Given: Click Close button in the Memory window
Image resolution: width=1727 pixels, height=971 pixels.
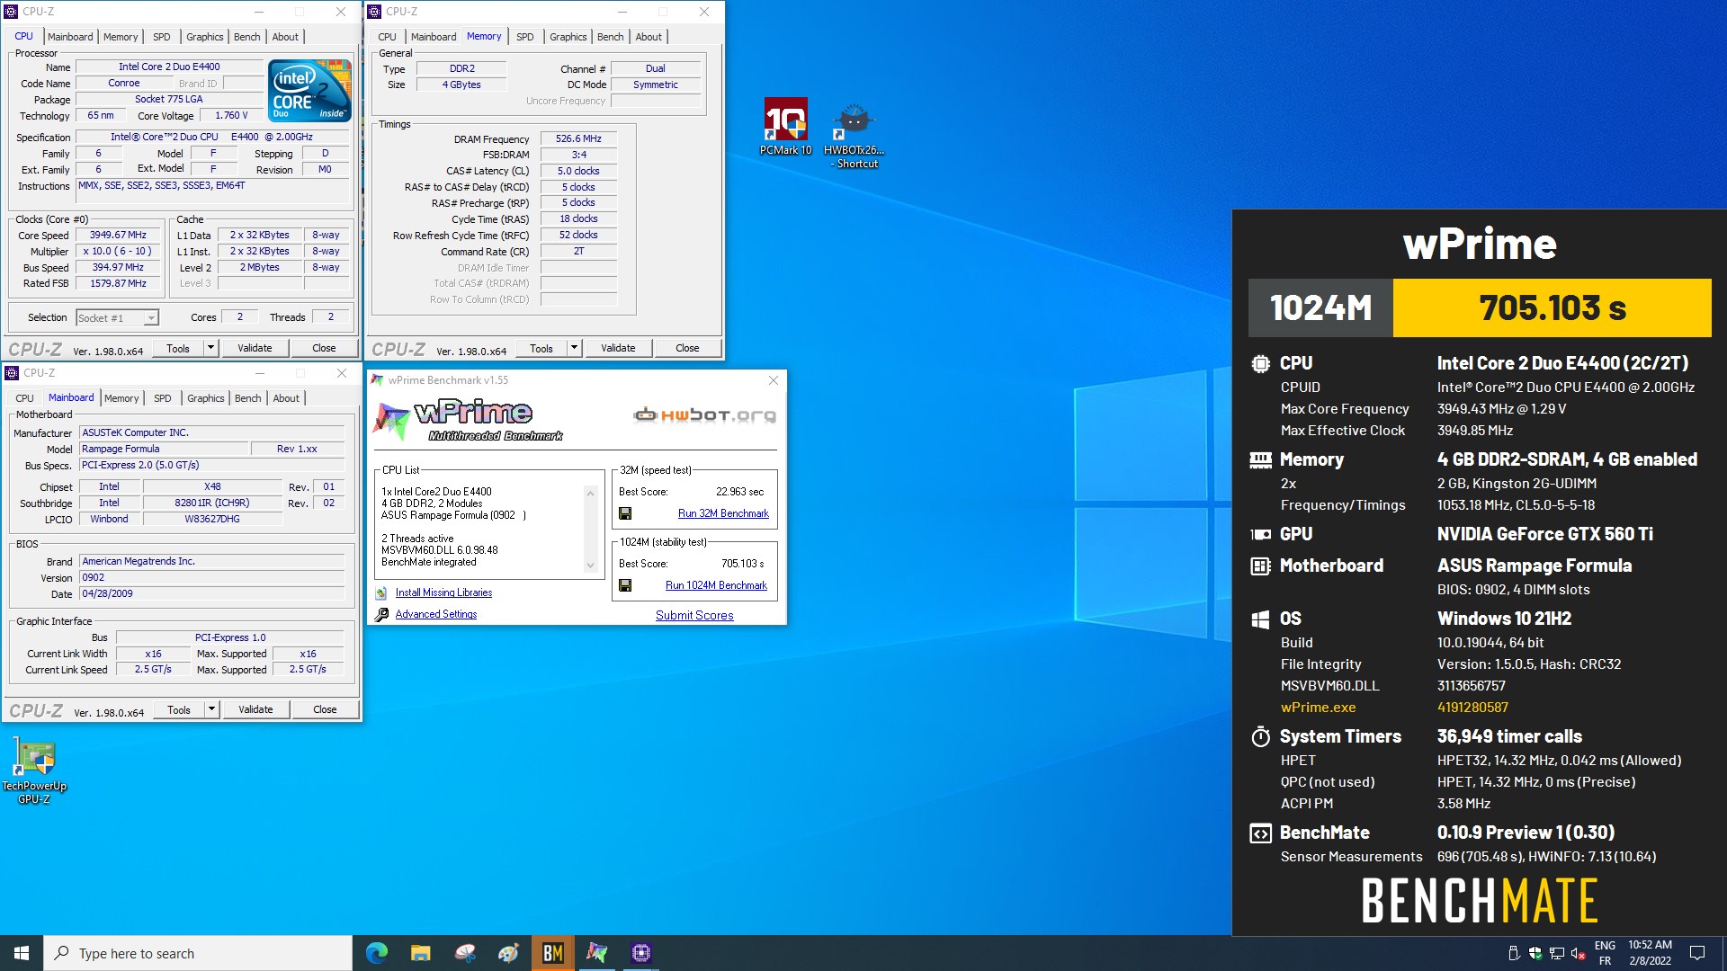Looking at the screenshot, I should click(x=687, y=348).
